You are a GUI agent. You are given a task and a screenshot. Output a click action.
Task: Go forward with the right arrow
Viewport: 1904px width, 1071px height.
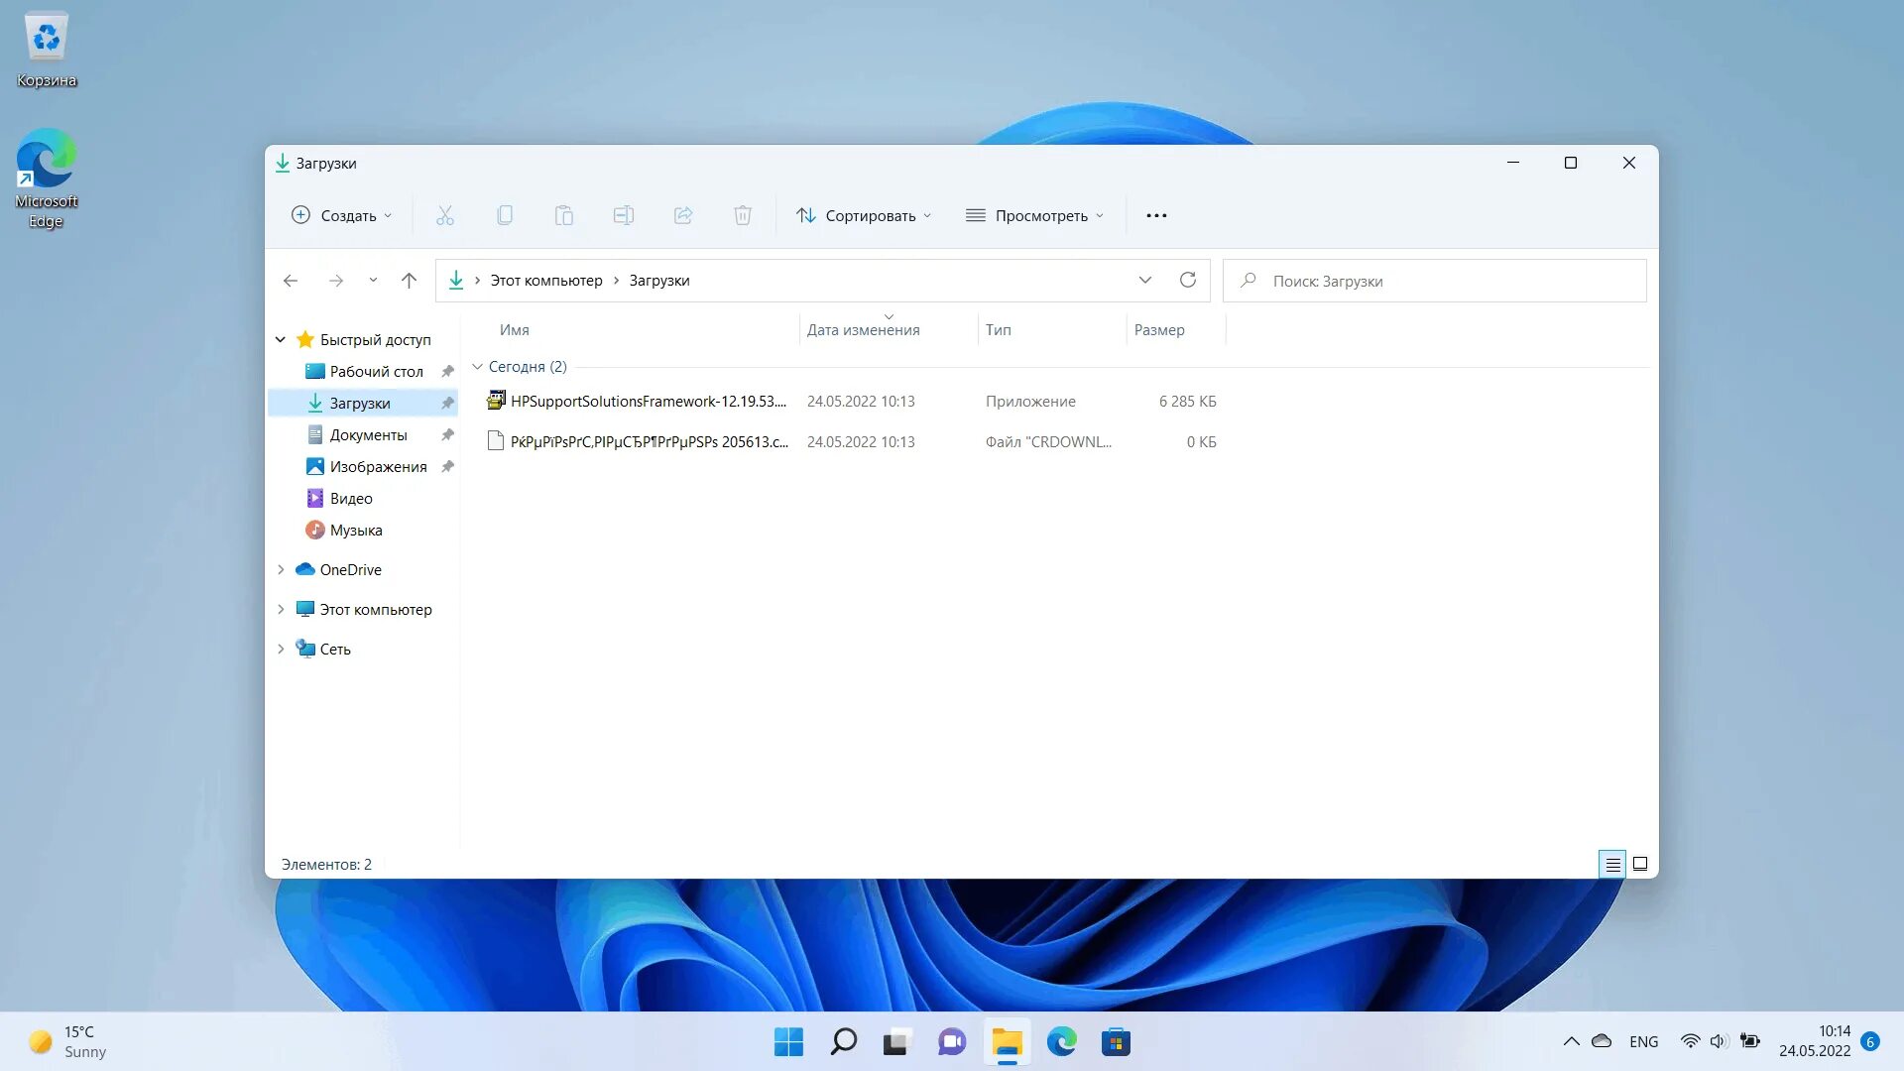pyautogui.click(x=336, y=281)
